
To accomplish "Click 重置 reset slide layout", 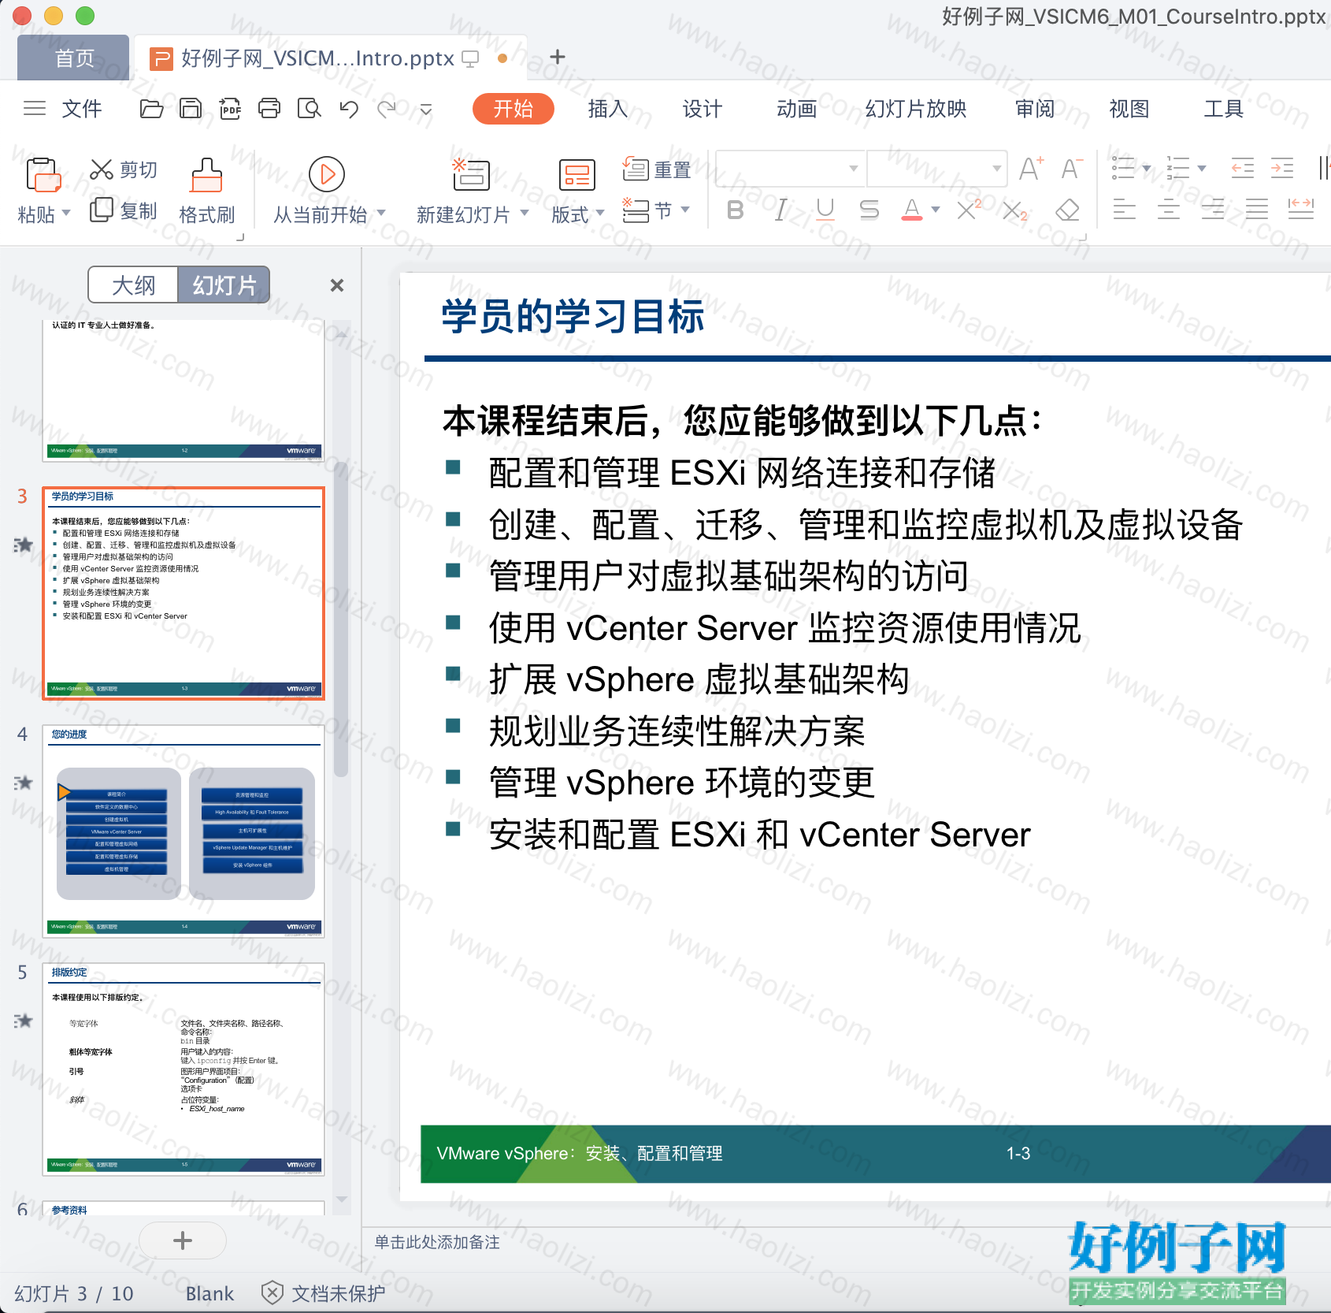I will [657, 169].
